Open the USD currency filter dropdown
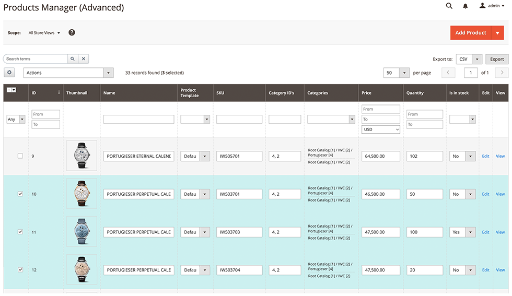Screen dimensions: 512x296 [x=381, y=129]
